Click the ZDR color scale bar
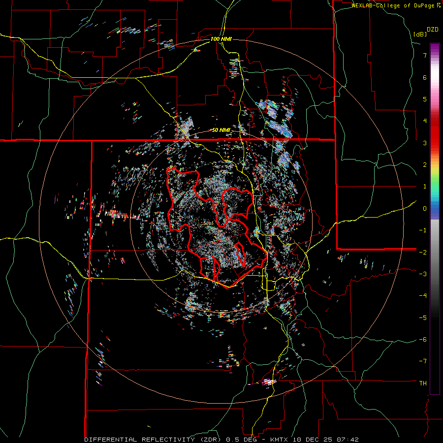The width and height of the screenshot is (443, 443). point(435,219)
